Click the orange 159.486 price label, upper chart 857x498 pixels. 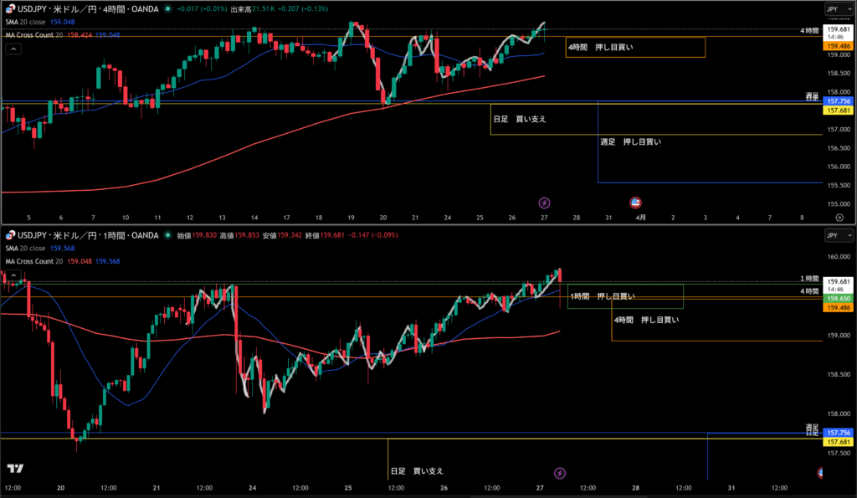pyautogui.click(x=838, y=46)
